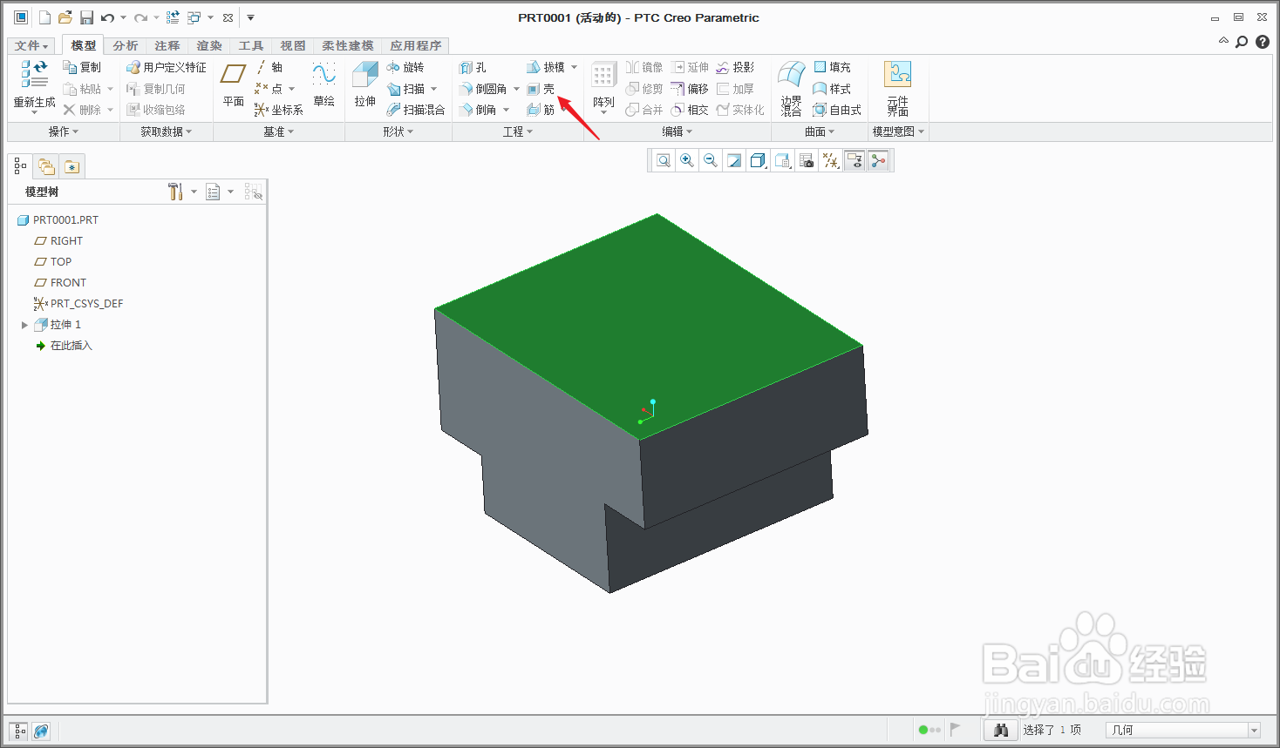Viewport: 1280px width, 748px height.
Task: Toggle the annotation display button
Action: (854, 160)
